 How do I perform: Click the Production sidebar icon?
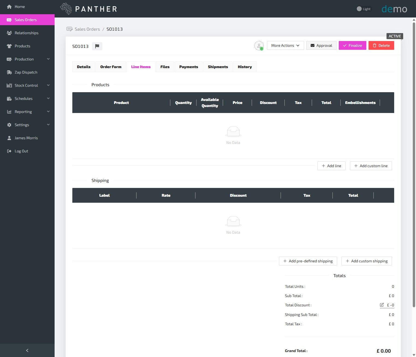(9, 59)
